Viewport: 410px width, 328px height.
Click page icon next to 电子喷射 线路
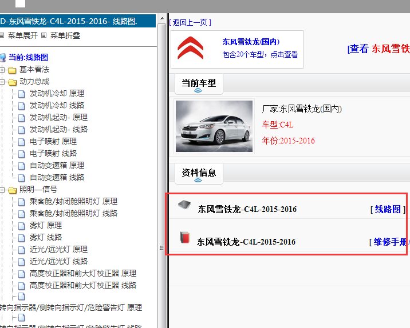click(22, 154)
